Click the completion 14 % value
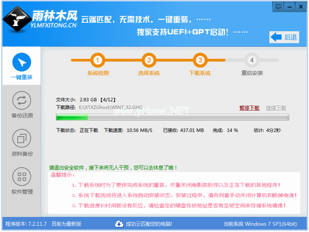309x232 pixels. tap(232, 131)
